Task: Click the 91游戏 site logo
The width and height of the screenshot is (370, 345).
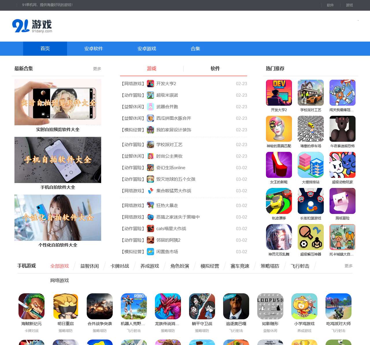Action: [x=32, y=26]
